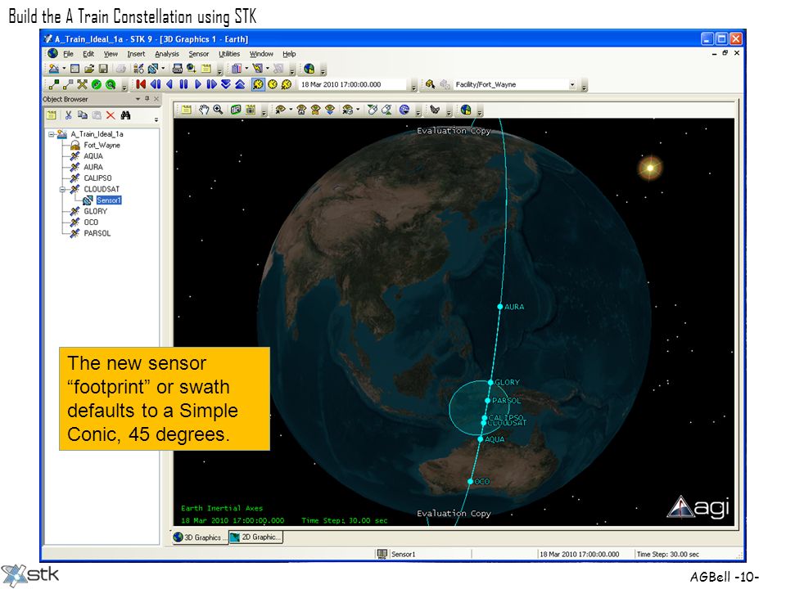Close the Object Browser panel

point(156,99)
